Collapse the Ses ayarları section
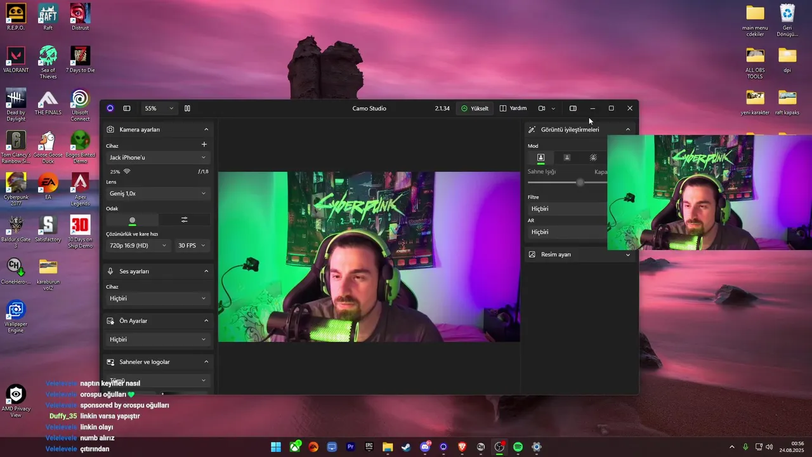812x457 pixels. (206, 271)
